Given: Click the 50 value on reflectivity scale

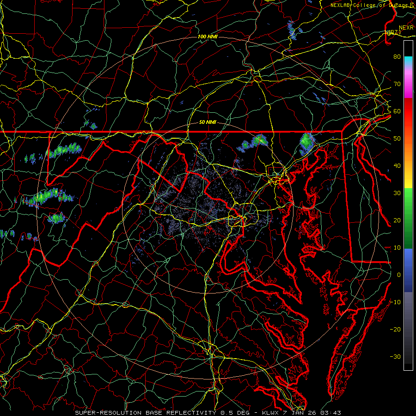Looking at the screenshot, I should (x=397, y=139).
